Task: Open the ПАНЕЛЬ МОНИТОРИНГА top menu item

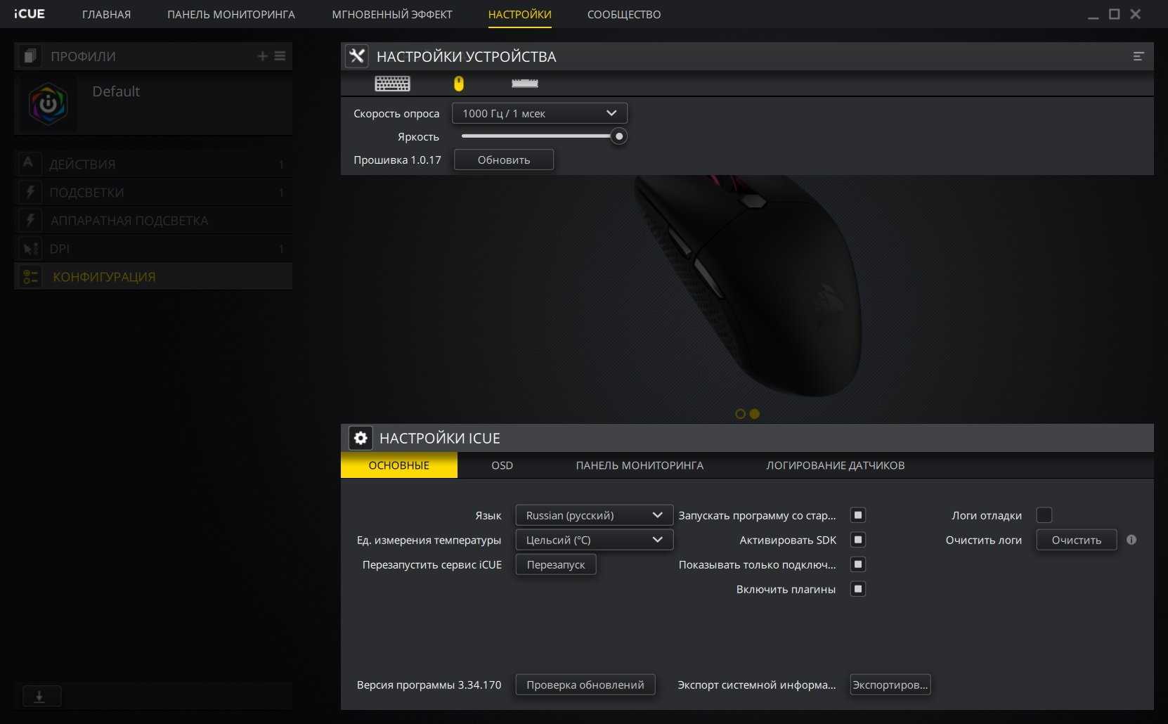Action: tap(231, 14)
